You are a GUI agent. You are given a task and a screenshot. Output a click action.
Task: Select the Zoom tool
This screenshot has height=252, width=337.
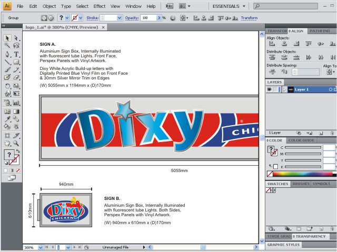point(16,143)
